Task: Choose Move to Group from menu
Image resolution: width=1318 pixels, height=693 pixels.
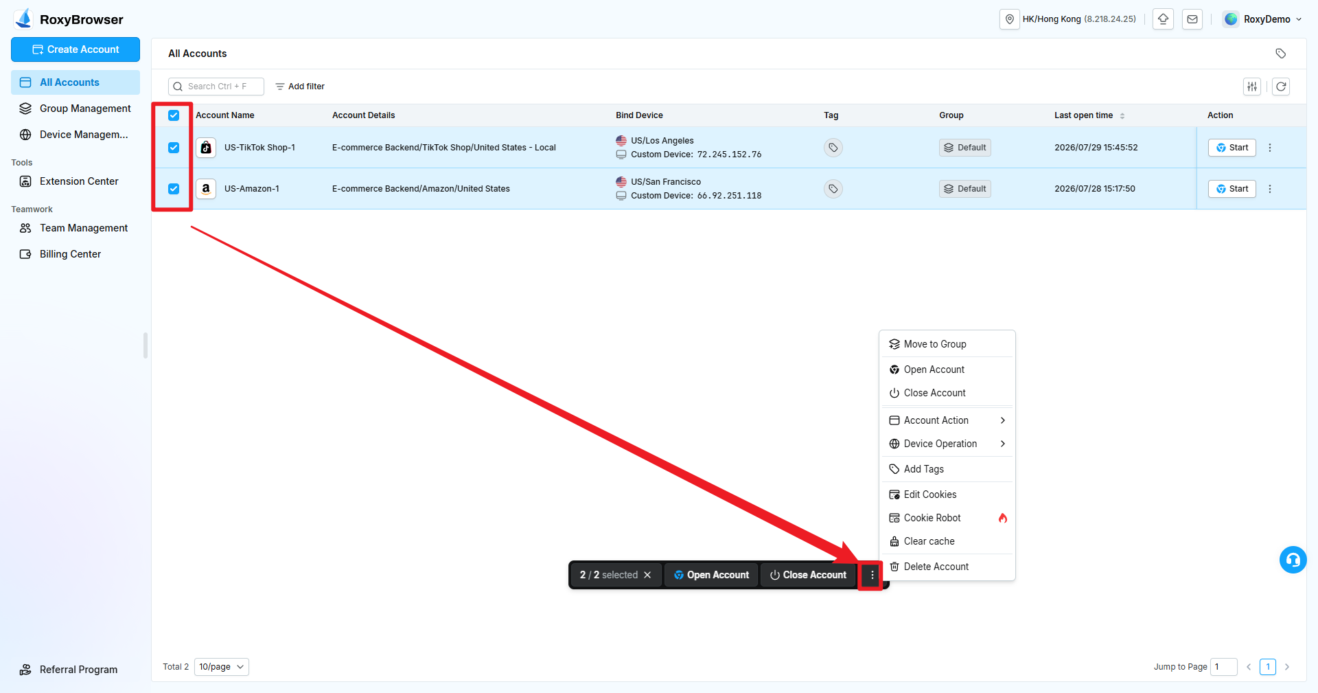Action: point(947,344)
